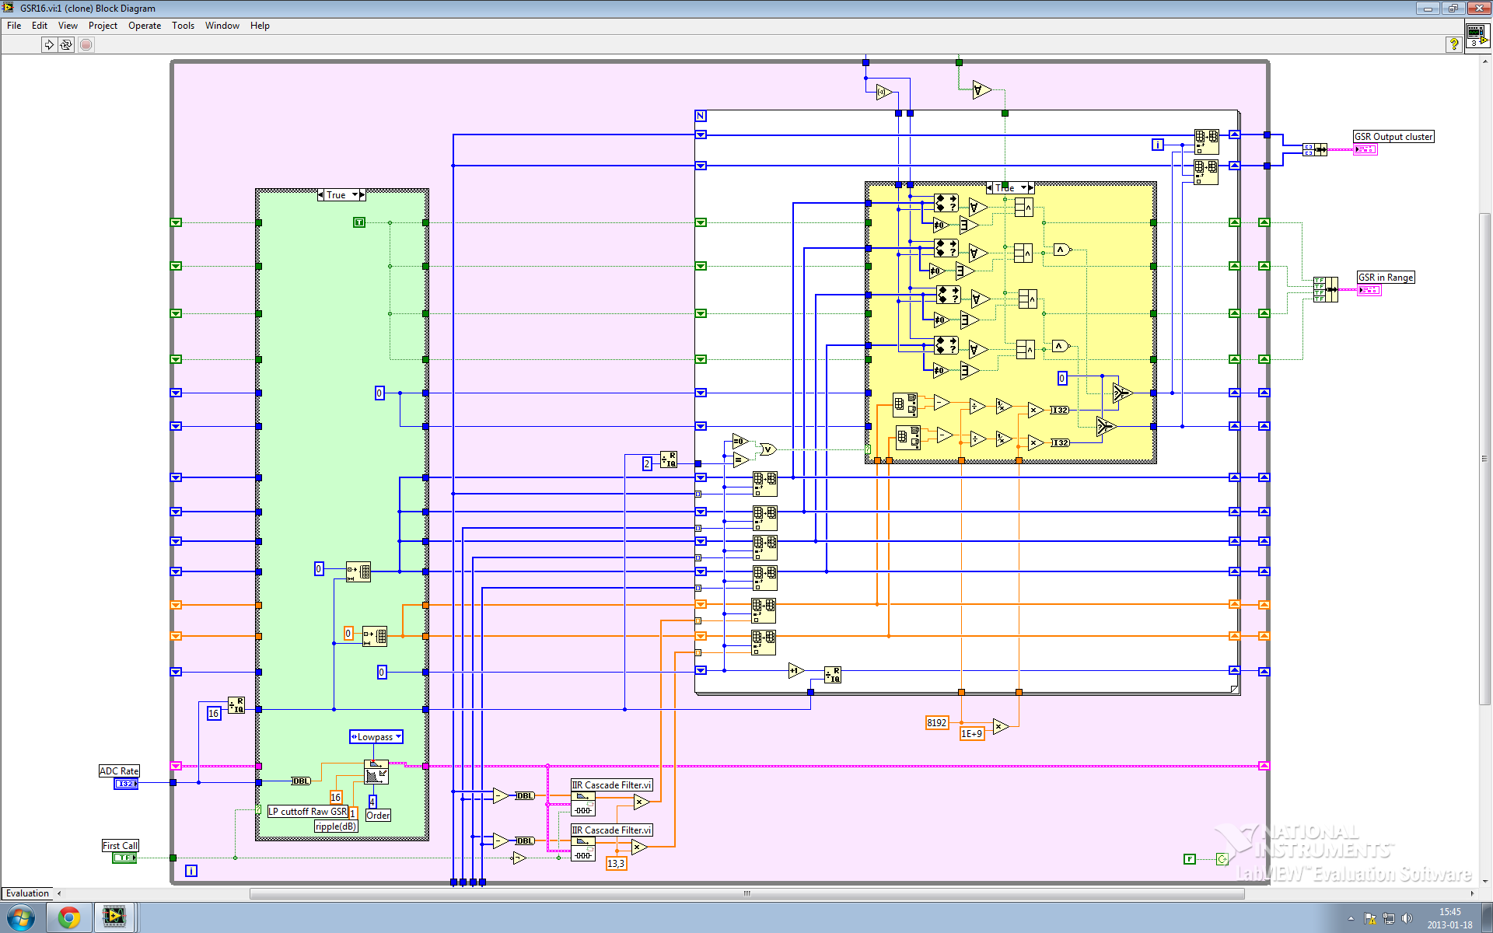Image resolution: width=1493 pixels, height=933 pixels.
Task: Click the For Loop N count terminal
Action: [x=701, y=116]
